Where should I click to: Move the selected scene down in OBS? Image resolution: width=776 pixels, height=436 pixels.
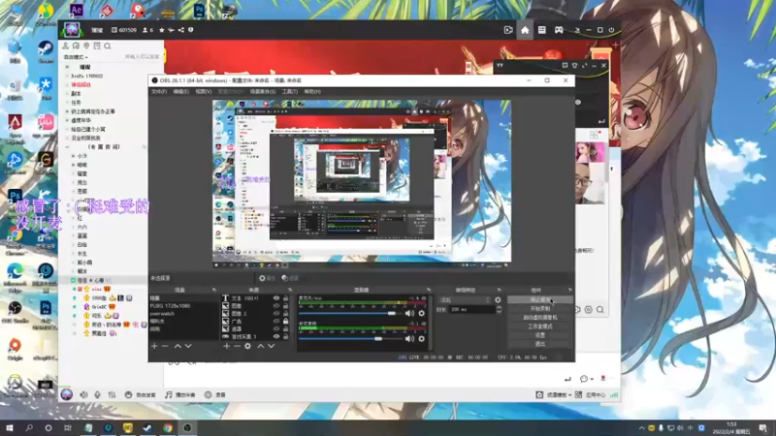click(x=188, y=346)
